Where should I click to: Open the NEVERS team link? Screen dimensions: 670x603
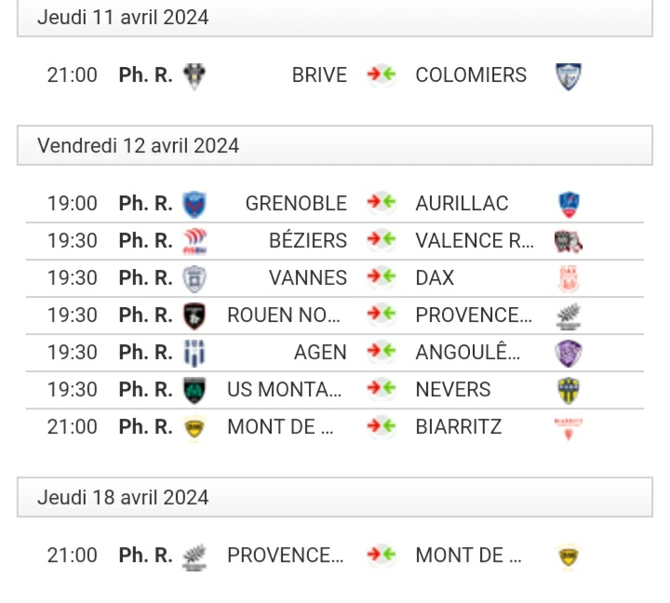(453, 390)
